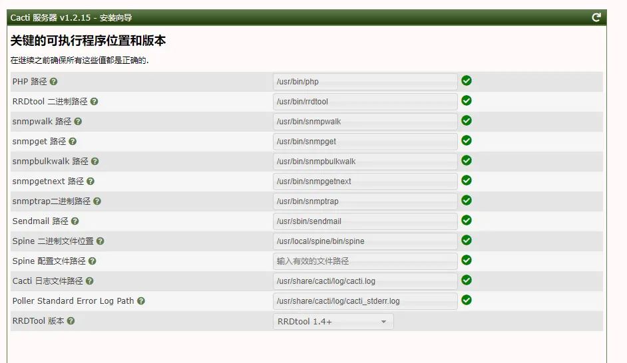
Task: Click help icon beside Sendmail 路径
Action: point(75,221)
